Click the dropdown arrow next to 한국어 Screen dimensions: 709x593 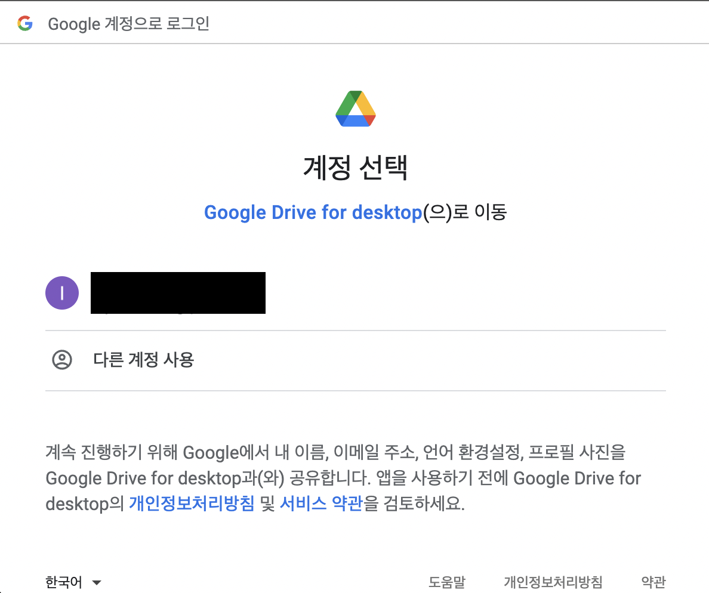click(x=96, y=583)
